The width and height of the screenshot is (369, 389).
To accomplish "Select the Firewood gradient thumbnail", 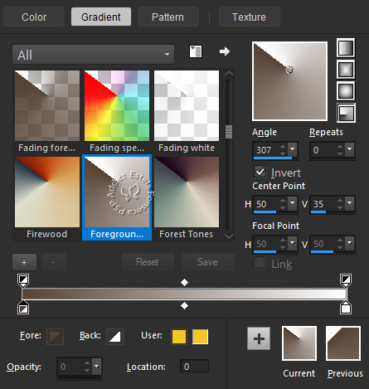I will pos(47,197).
